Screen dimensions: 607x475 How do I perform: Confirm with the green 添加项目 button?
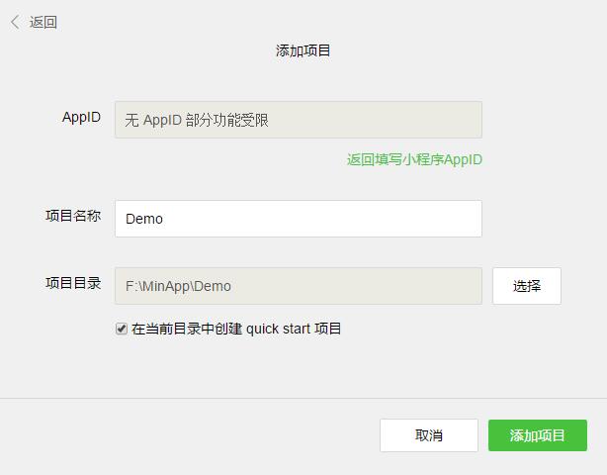538,435
